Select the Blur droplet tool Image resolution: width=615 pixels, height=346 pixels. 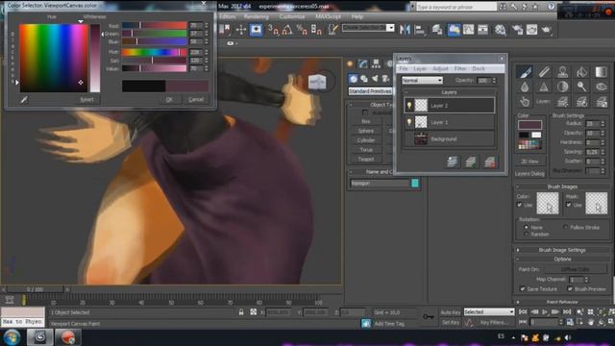(x=525, y=86)
